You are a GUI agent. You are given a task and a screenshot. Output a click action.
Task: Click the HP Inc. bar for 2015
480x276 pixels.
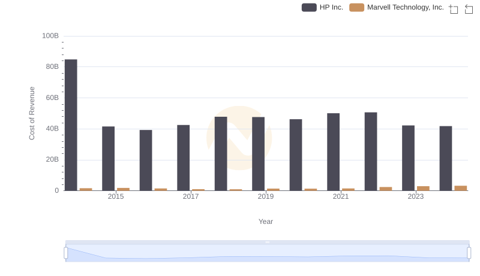pos(109,159)
